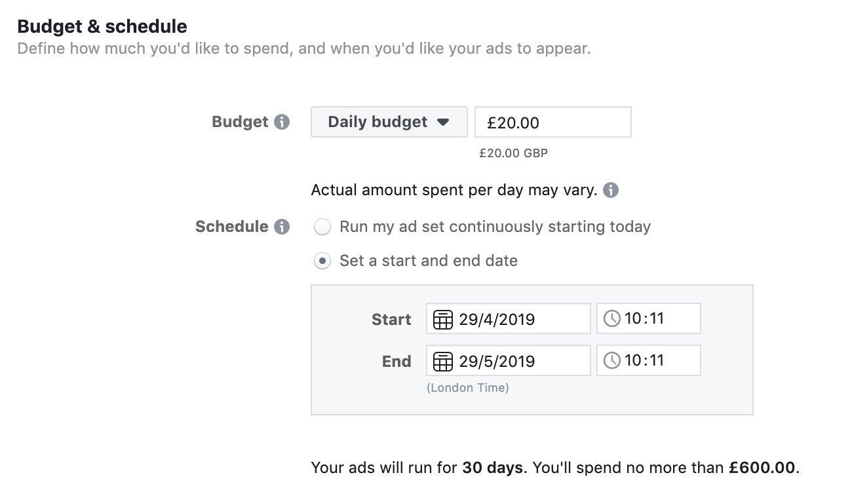
Task: Click clock icon in End time field
Action: click(611, 360)
